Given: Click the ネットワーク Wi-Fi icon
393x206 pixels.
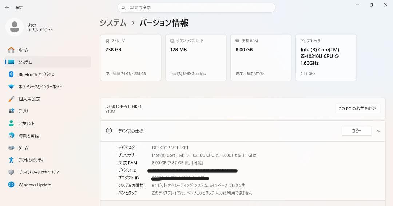Looking at the screenshot, I should click(x=11, y=86).
